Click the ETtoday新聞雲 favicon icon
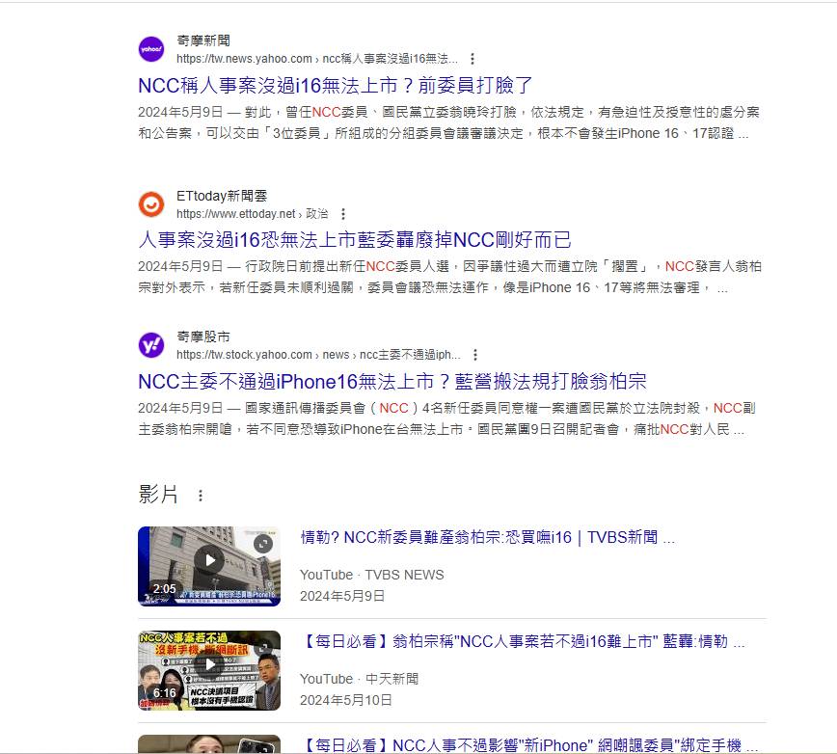Viewport: 837px width, 754px height. pyautogui.click(x=151, y=204)
